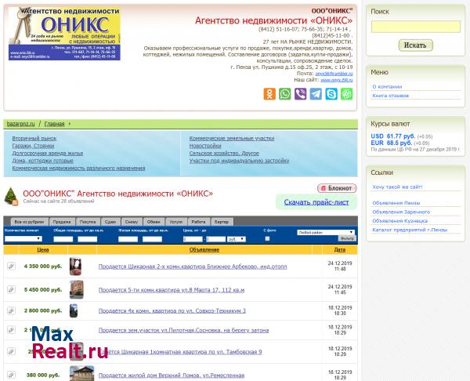This screenshot has height=381, width=470.
Task: Open the 5-ти комн. квартира ул.8 Марта listing
Action: 172,290
